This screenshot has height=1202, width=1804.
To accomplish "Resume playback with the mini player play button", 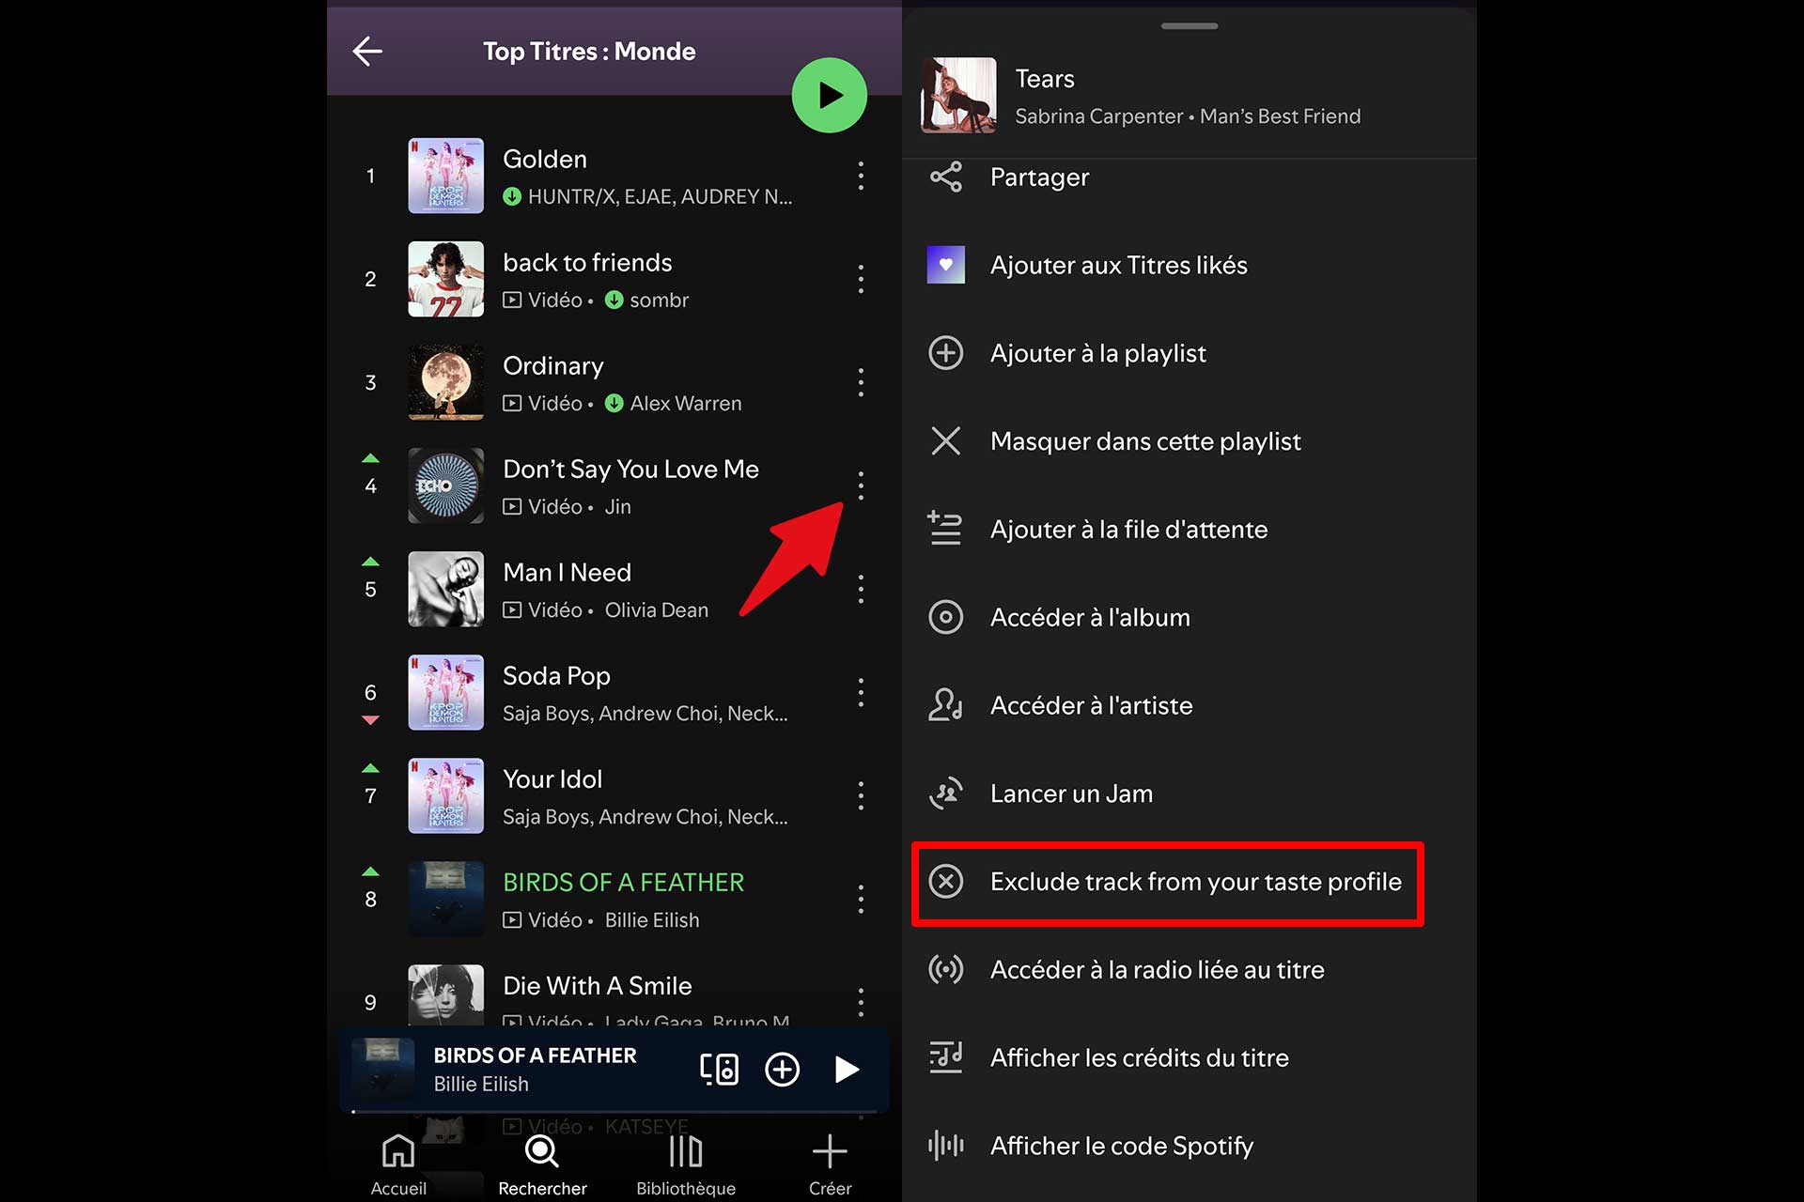I will 847,1069.
